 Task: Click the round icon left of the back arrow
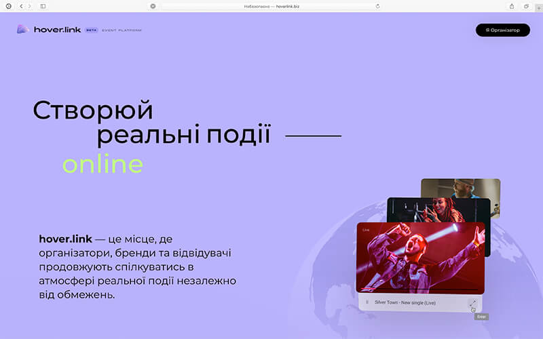[9, 6]
